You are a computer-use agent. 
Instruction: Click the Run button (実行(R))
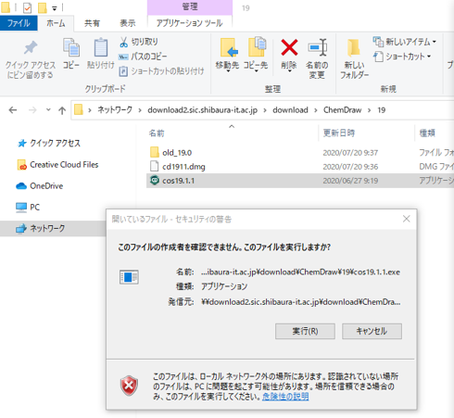pos(305,331)
